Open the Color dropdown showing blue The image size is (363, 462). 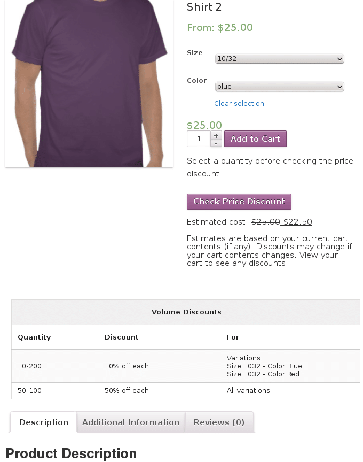pyautogui.click(x=279, y=86)
